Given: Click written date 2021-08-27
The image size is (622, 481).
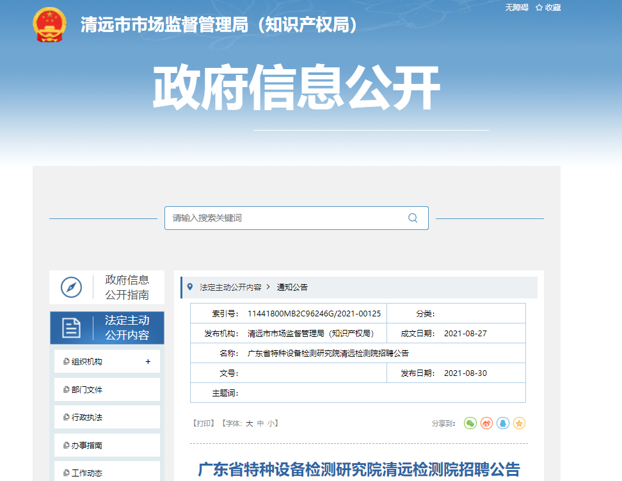Looking at the screenshot, I should pyautogui.click(x=465, y=333).
